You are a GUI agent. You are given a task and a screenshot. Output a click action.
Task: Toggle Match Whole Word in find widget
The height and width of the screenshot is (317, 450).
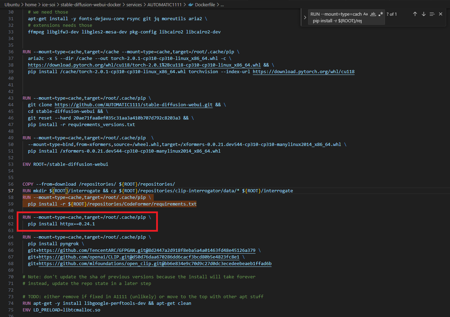coord(373,14)
